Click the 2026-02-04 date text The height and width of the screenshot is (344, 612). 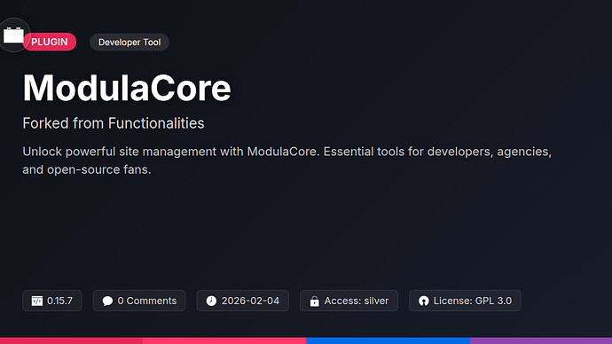coord(250,301)
